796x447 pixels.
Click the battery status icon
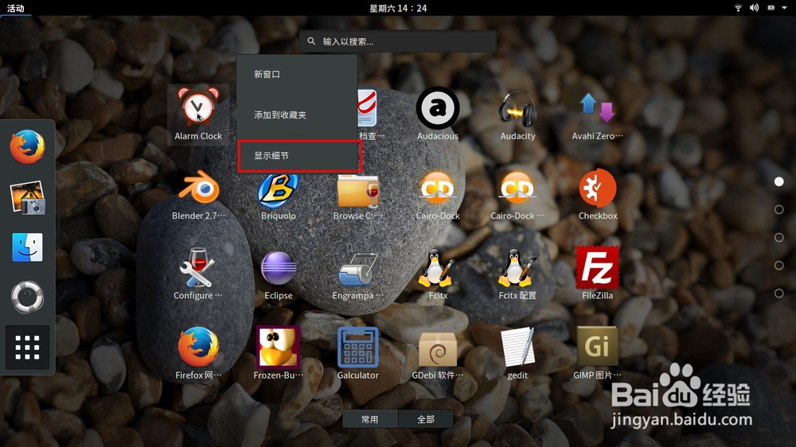coord(771,8)
